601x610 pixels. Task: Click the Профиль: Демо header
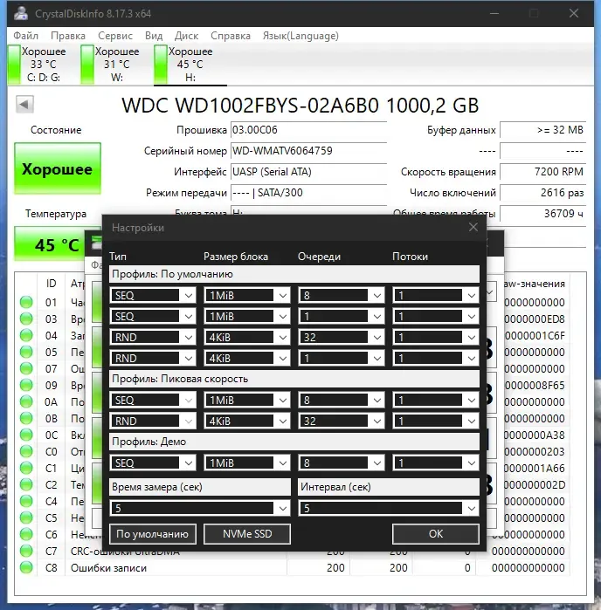[294, 442]
